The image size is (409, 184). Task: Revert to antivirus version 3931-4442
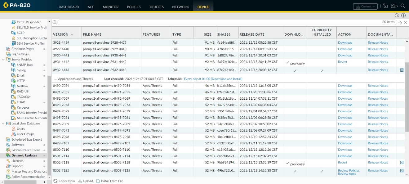[x=343, y=62]
